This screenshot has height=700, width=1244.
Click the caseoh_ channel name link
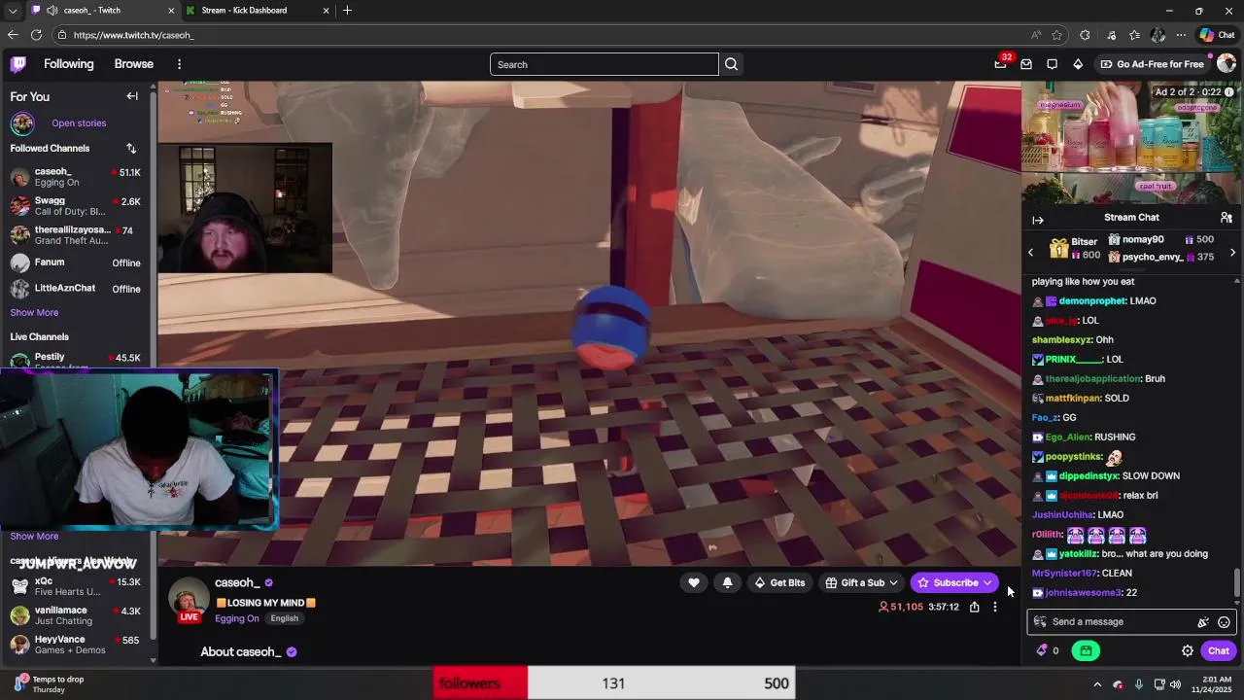[237, 583]
